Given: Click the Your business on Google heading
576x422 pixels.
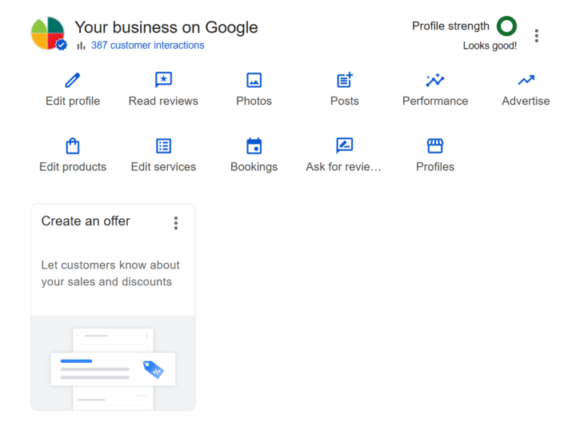Looking at the screenshot, I should tap(166, 27).
